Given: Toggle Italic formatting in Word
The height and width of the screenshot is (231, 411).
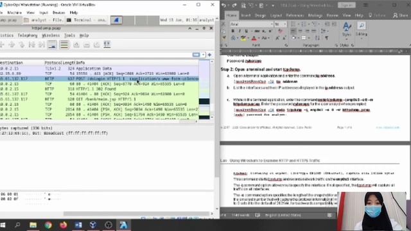Looking at the screenshot, I should (240, 31).
